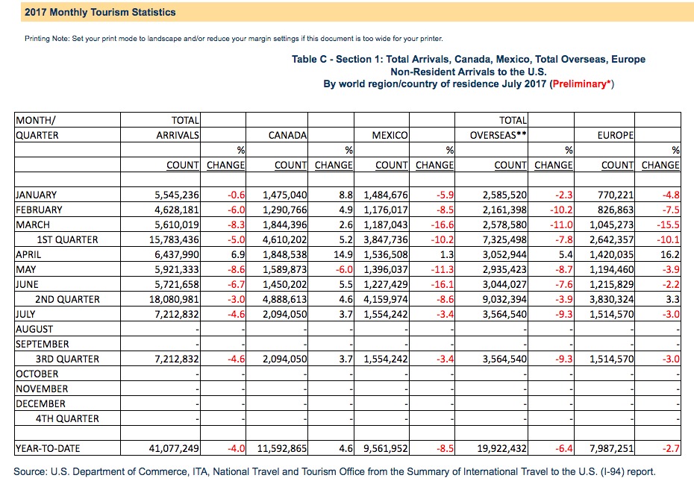Select the 'MEXICO' column header

(x=390, y=136)
